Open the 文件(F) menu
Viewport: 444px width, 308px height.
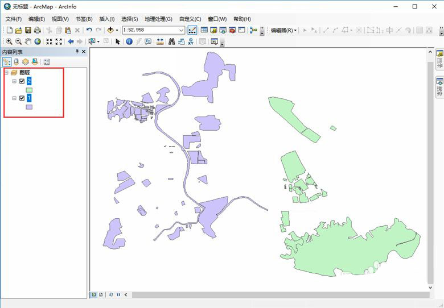point(13,19)
